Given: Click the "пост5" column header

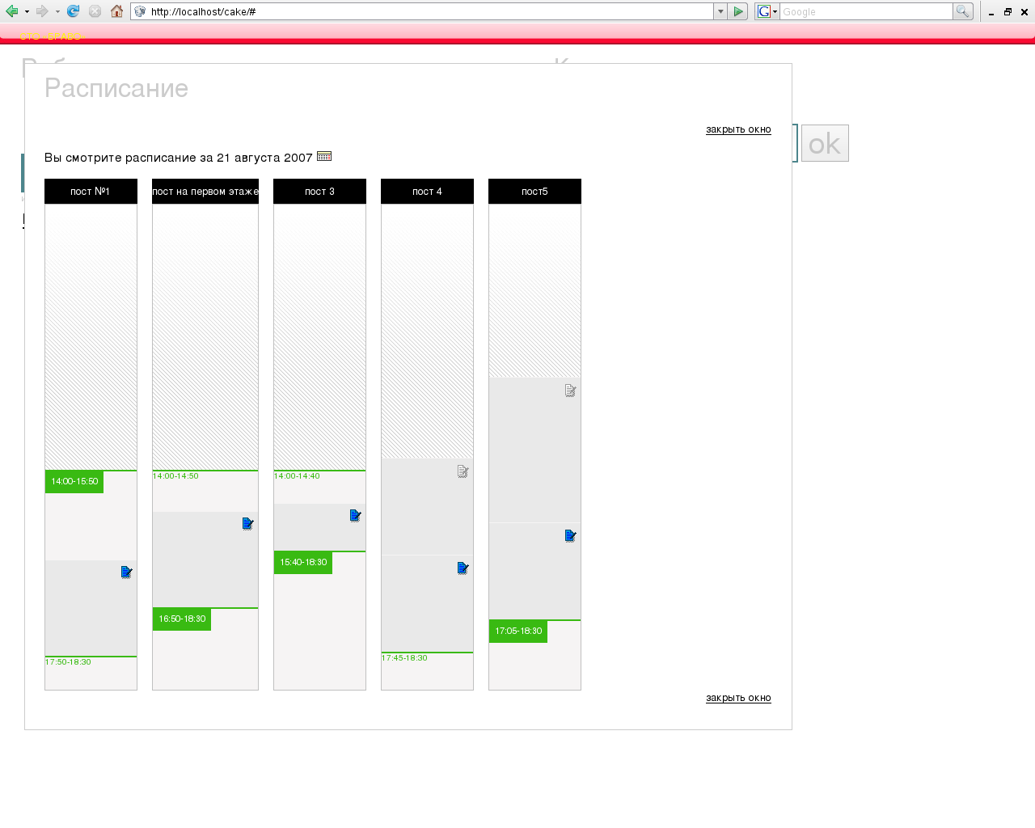Looking at the screenshot, I should 534,192.
